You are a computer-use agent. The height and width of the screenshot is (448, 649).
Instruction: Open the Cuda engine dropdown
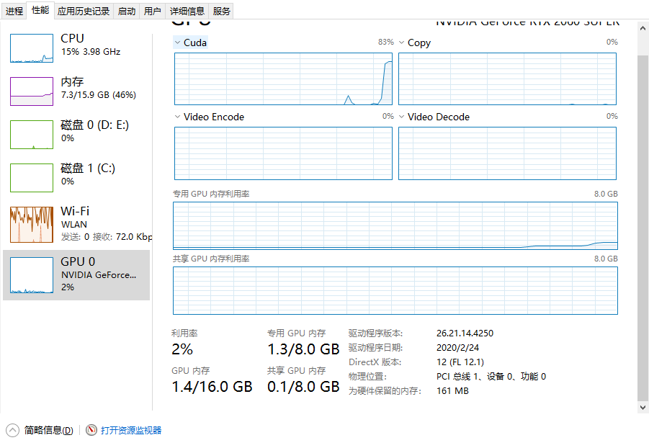[x=176, y=42]
